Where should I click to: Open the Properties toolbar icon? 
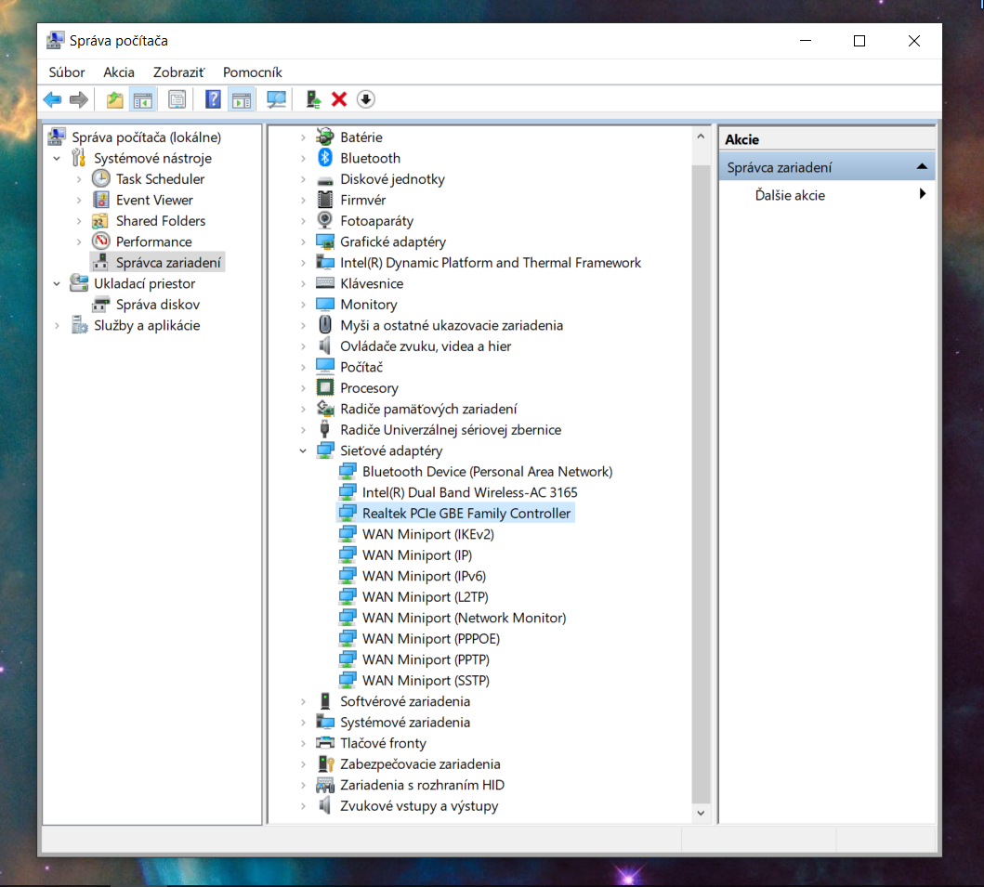point(177,99)
